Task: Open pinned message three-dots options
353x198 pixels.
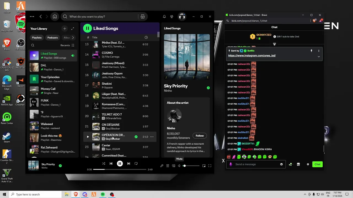Action: coord(319,51)
